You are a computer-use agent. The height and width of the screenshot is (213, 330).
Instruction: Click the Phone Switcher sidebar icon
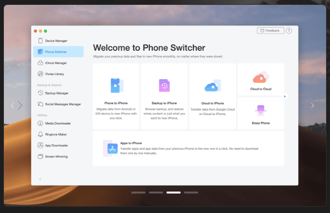pos(41,52)
